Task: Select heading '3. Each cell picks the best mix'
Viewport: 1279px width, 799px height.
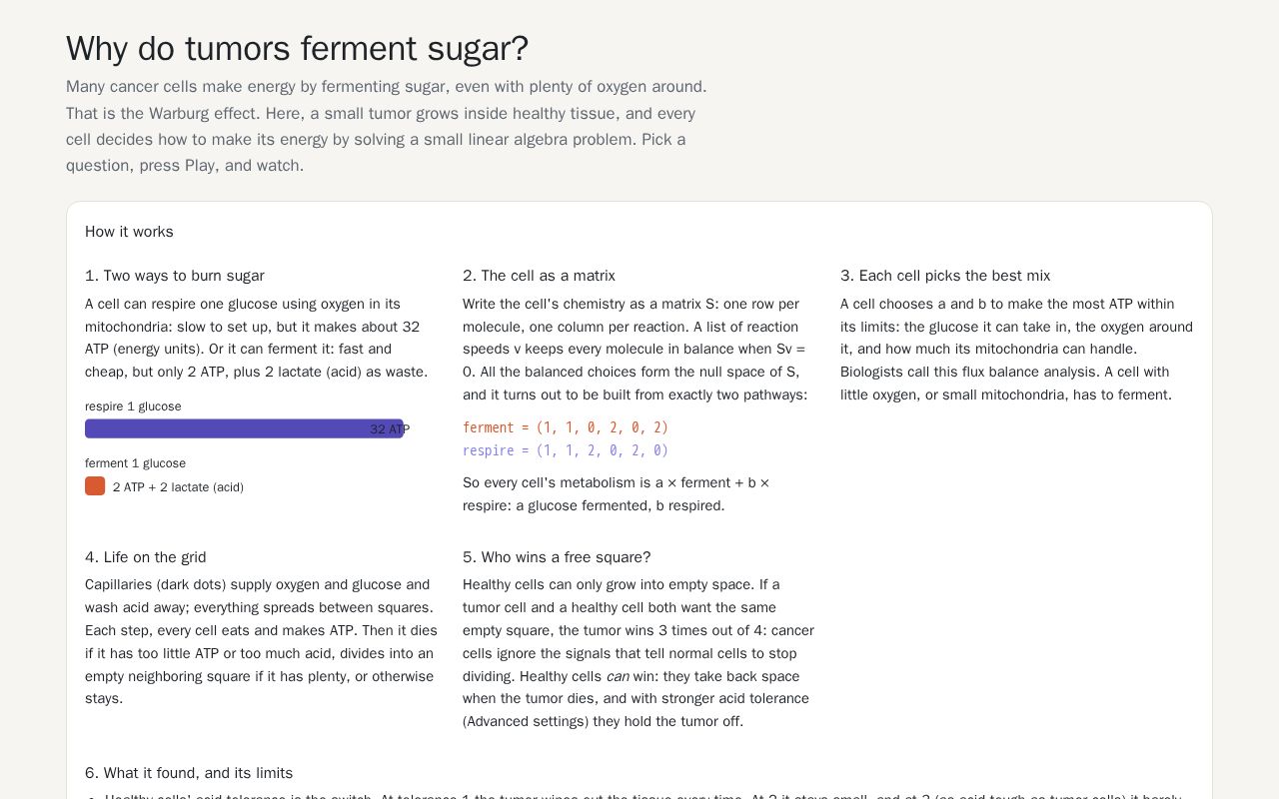Action: pyautogui.click(x=945, y=276)
